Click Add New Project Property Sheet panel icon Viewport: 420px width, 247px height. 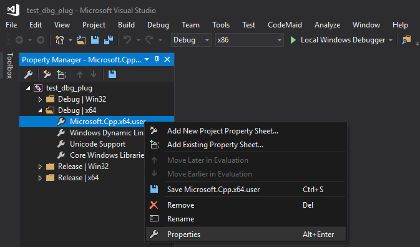tap(47, 74)
